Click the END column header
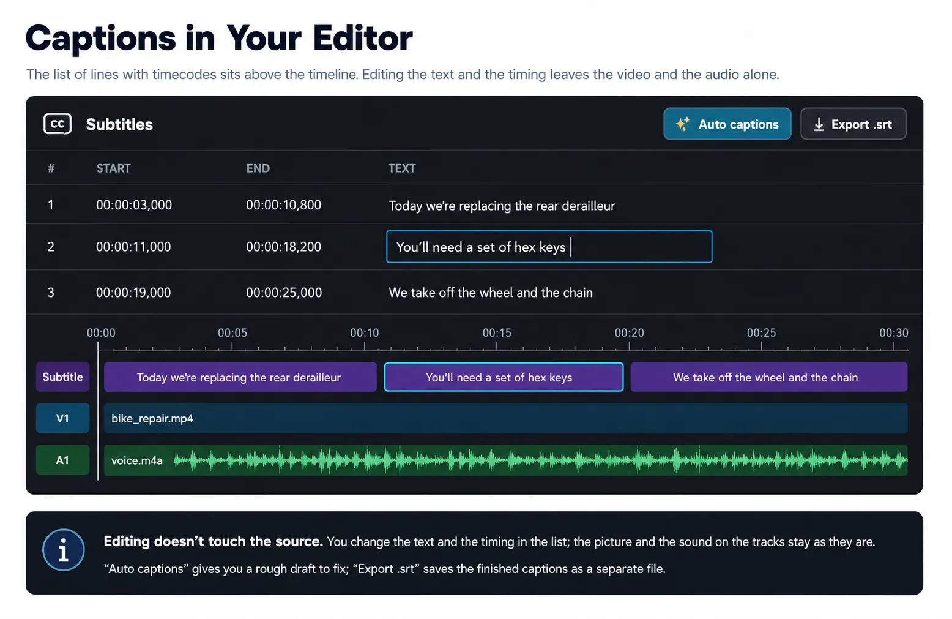The height and width of the screenshot is (619, 952). pos(258,168)
